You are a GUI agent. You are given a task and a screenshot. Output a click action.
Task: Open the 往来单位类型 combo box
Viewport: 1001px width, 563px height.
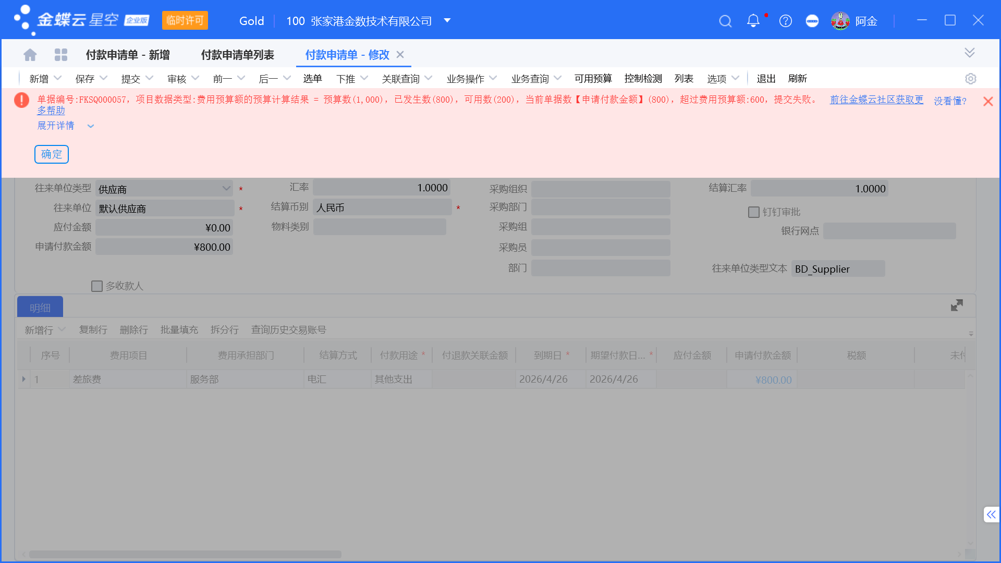164,189
